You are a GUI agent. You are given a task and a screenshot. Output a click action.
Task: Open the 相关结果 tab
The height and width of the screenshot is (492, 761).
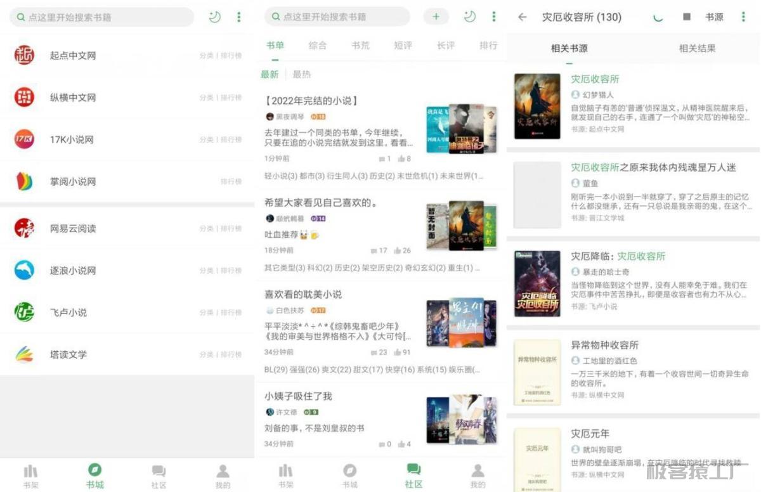[x=697, y=48]
